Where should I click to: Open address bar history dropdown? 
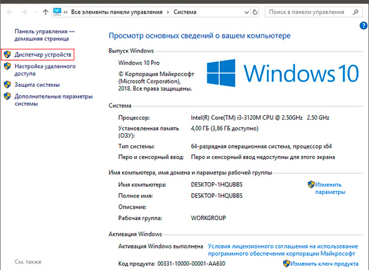[246, 12]
